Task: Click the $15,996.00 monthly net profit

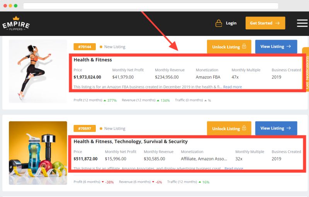Action: (x=115, y=159)
